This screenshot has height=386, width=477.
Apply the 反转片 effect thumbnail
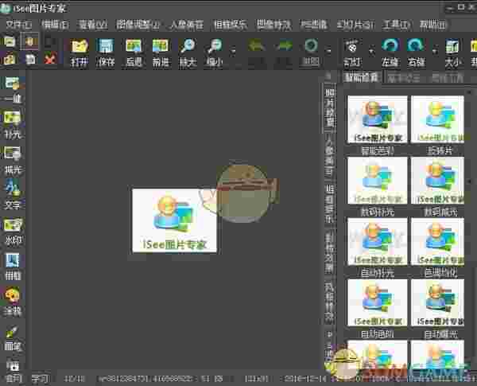437,119
